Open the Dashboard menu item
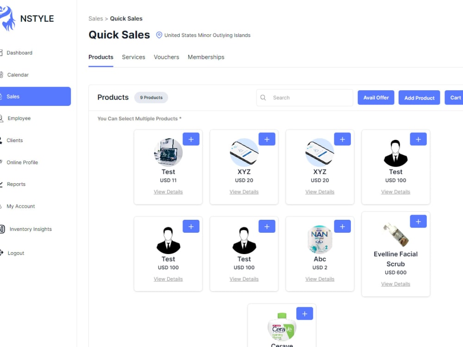The image size is (463, 347). 19,53
